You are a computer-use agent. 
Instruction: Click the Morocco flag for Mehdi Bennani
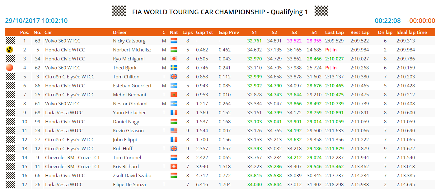(174, 95)
